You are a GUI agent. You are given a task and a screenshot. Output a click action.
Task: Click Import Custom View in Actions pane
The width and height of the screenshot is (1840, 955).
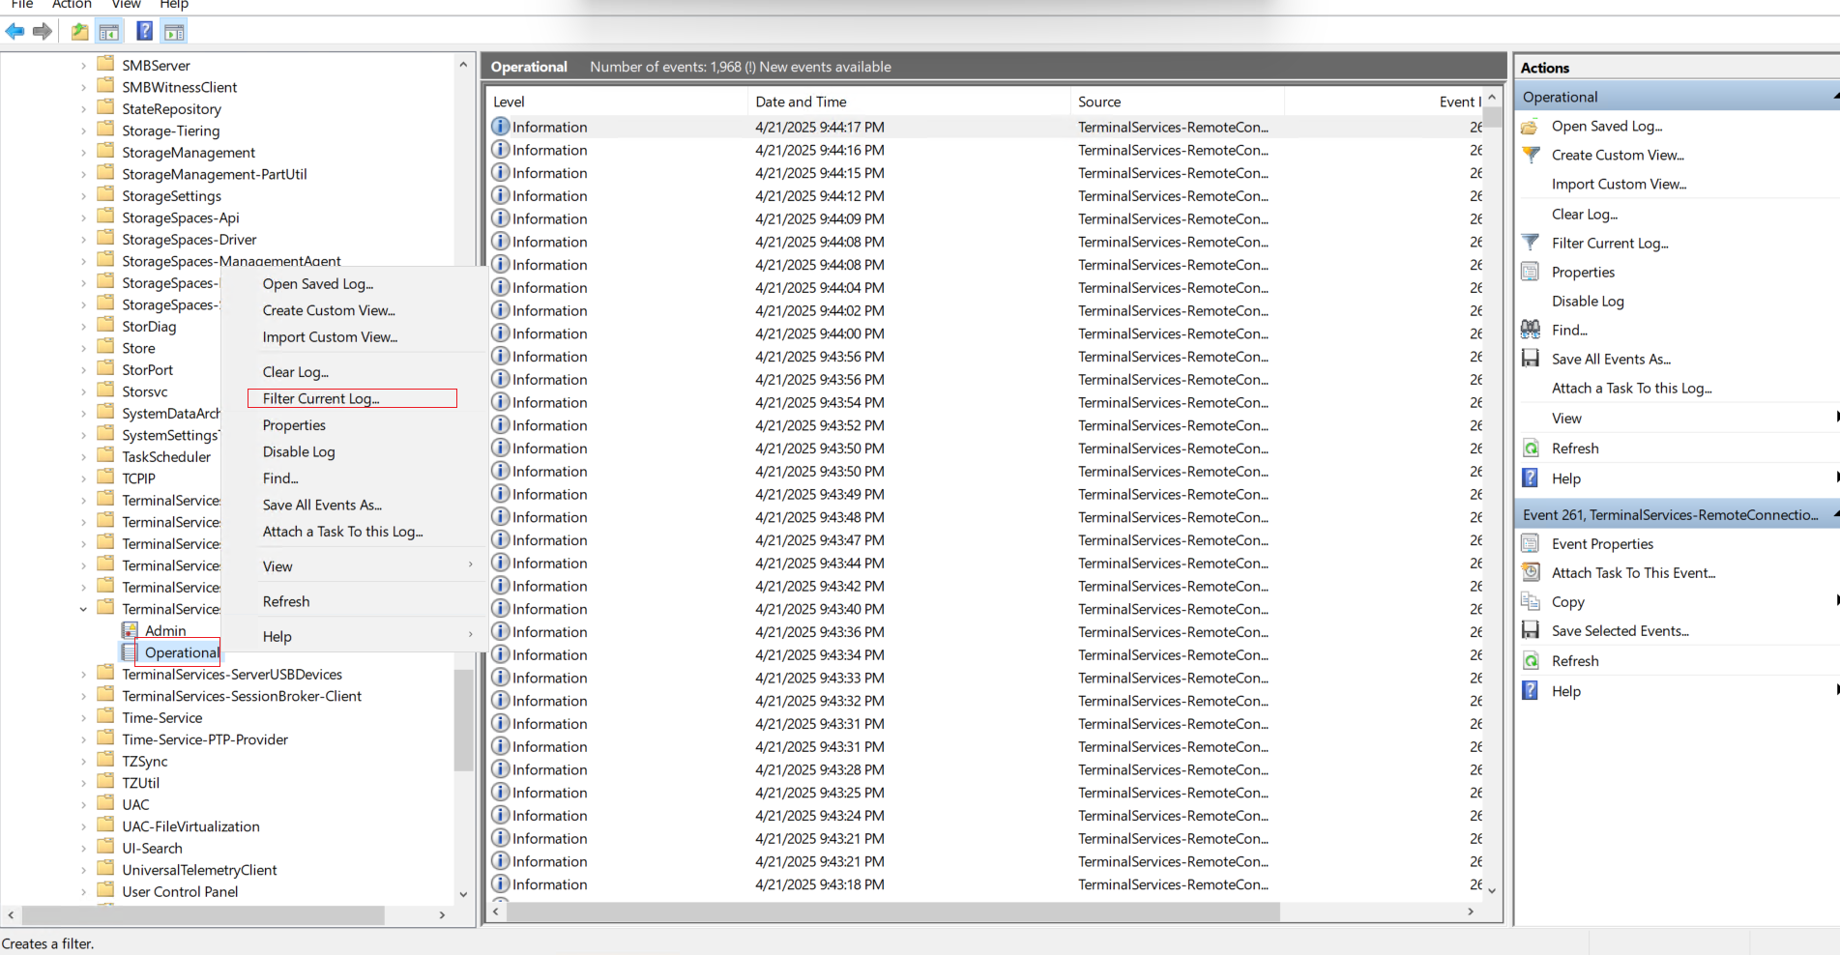point(1619,184)
